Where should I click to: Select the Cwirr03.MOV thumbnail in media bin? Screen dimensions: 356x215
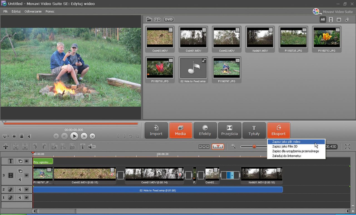(160, 39)
